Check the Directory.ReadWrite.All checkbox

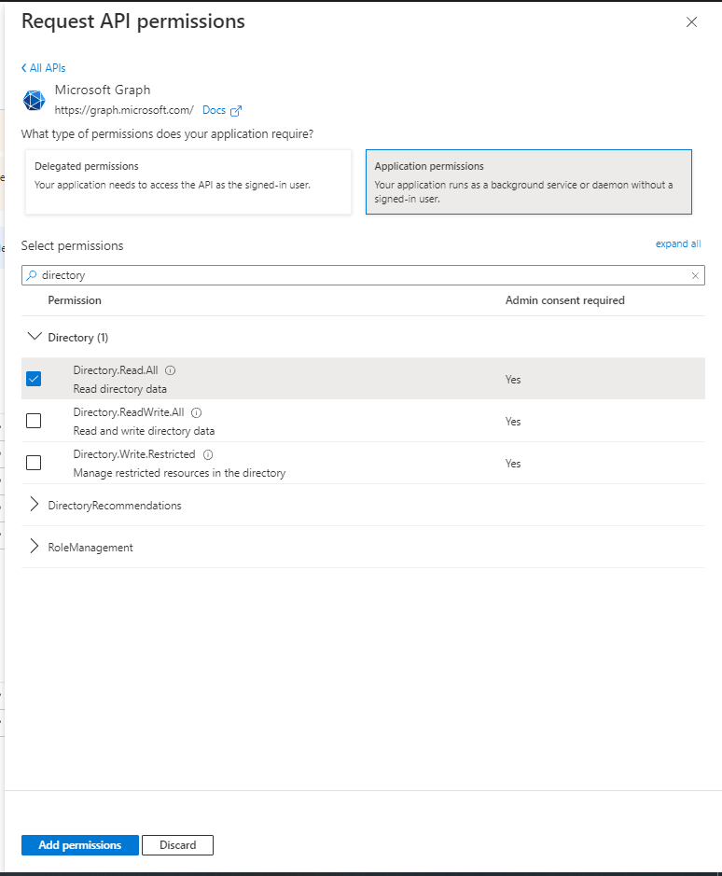click(x=34, y=421)
